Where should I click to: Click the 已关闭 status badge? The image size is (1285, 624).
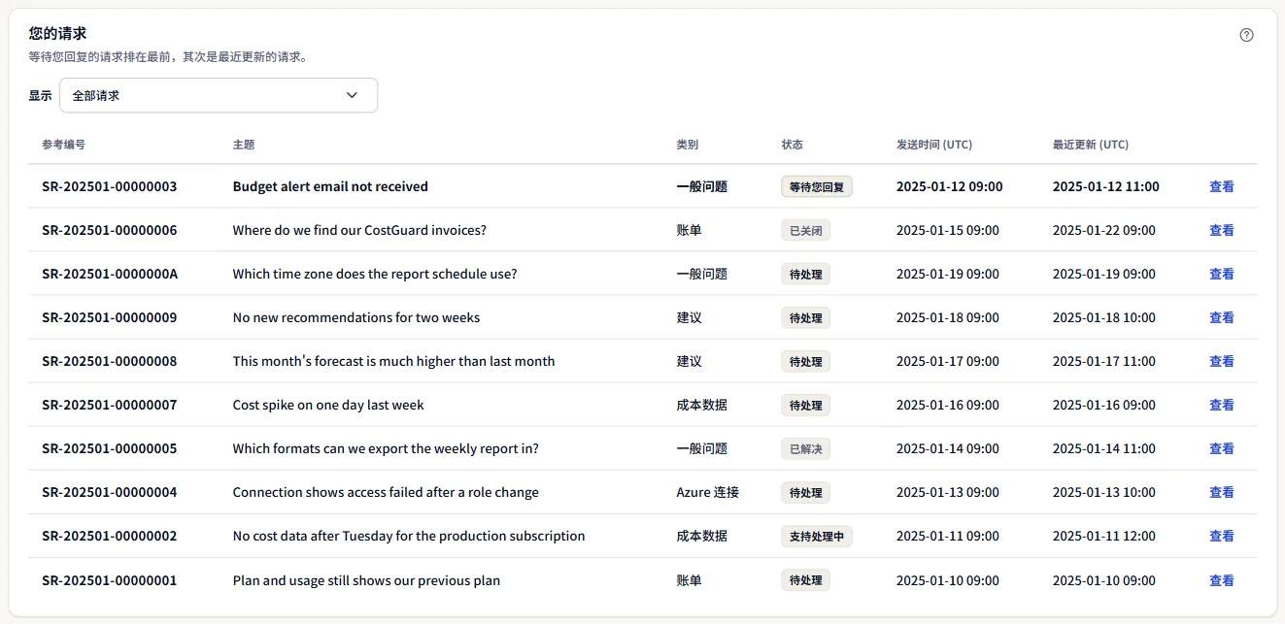pyautogui.click(x=806, y=230)
